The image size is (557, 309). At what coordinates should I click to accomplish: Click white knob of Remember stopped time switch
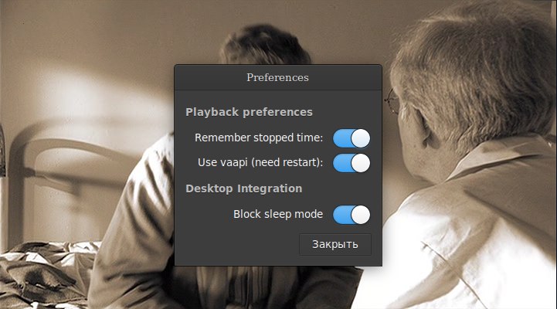point(361,138)
